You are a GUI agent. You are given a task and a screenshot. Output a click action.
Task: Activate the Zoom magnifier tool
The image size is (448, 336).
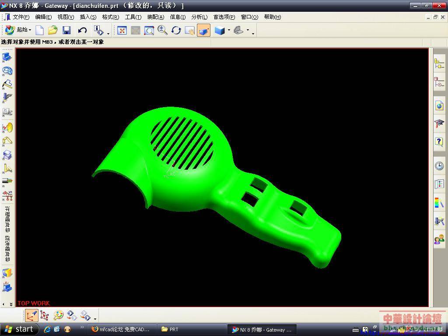[x=163, y=30]
